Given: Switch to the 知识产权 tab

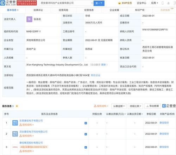Looking at the screenshot, I should click(x=140, y=10).
